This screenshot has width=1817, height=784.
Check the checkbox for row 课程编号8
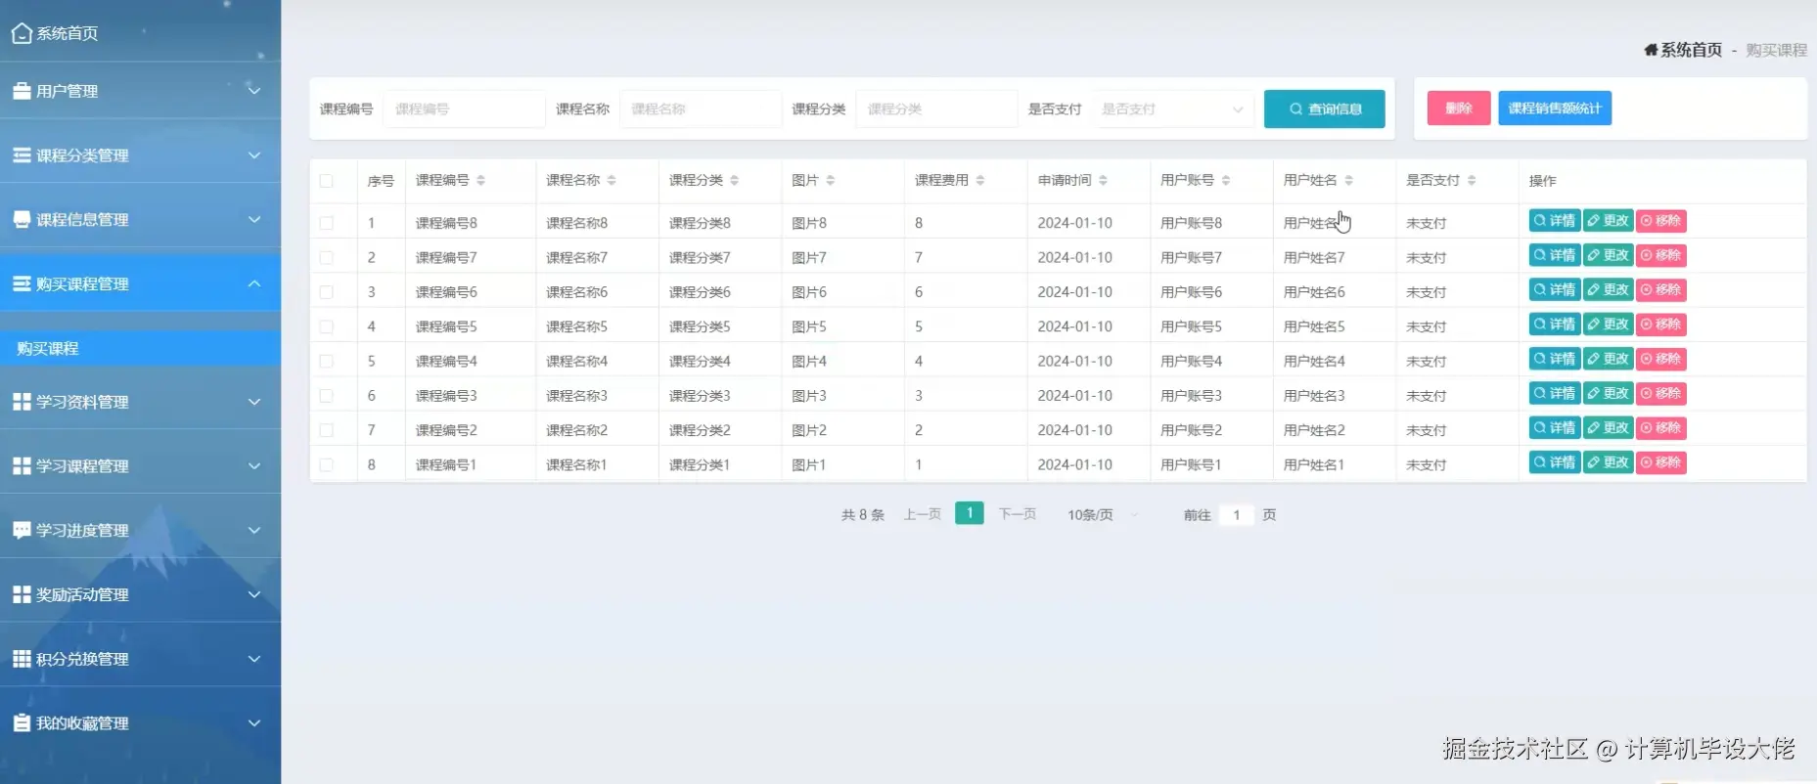326,223
